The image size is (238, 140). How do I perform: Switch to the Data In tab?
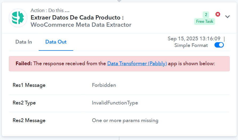coord(24,42)
